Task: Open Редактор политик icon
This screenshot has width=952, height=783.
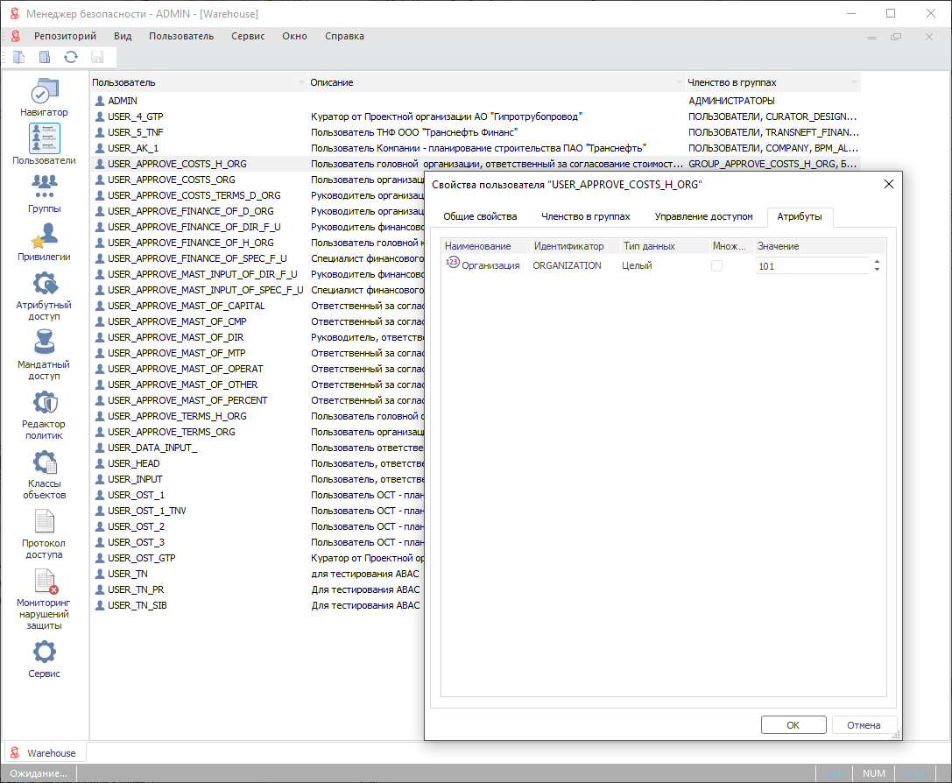Action: coord(45,402)
